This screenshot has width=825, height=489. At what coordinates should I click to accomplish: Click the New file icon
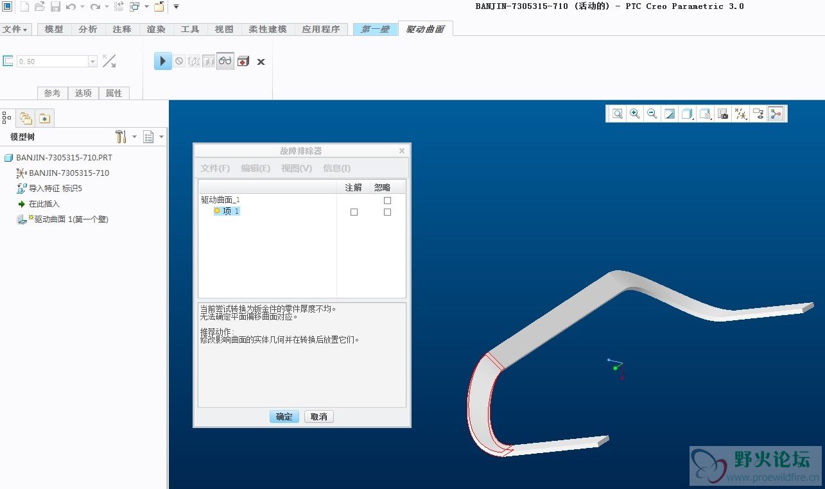tap(24, 7)
